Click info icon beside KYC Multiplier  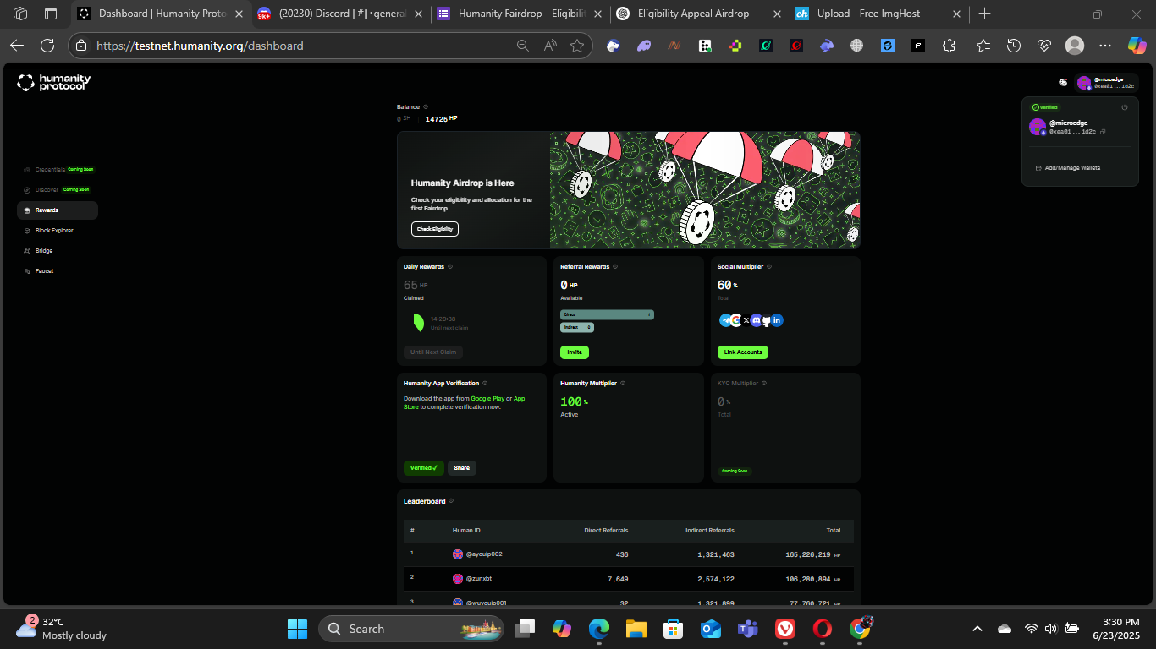(x=764, y=384)
